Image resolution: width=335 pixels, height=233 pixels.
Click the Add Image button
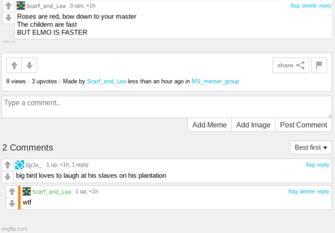(x=253, y=125)
